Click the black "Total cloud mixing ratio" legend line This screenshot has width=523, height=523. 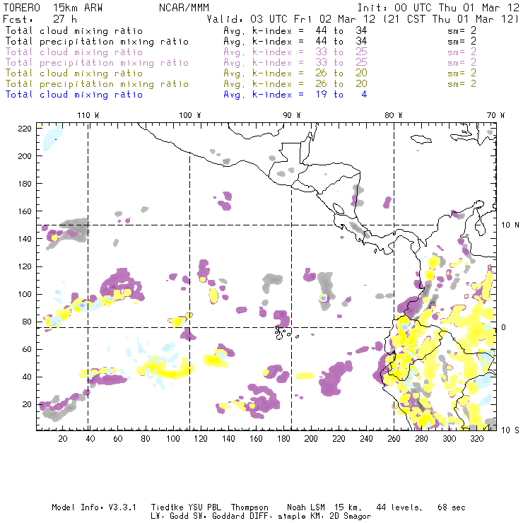pos(74,31)
